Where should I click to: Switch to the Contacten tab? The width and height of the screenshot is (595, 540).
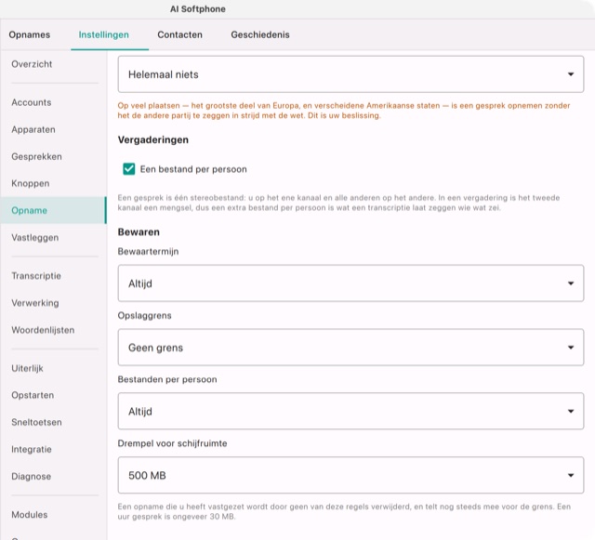[179, 35]
